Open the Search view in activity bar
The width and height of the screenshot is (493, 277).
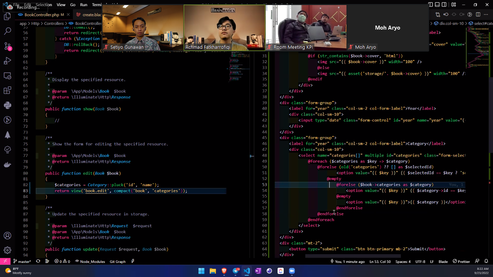(x=7, y=31)
